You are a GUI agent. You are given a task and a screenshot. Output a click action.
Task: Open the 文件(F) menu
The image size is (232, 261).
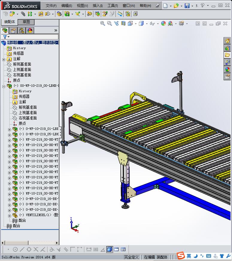[x=51, y=6]
